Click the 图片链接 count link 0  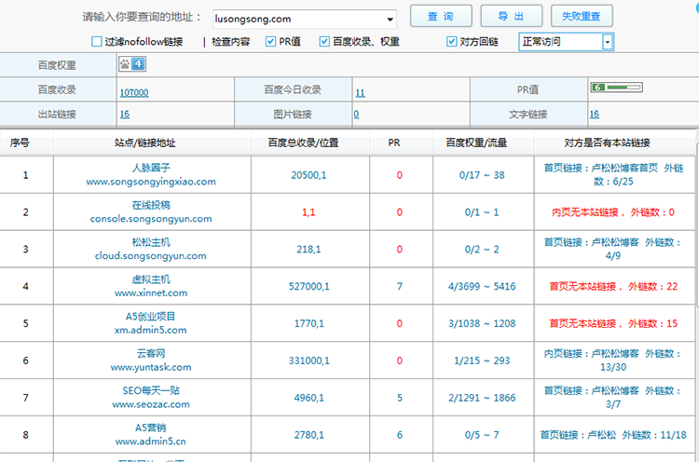[356, 115]
